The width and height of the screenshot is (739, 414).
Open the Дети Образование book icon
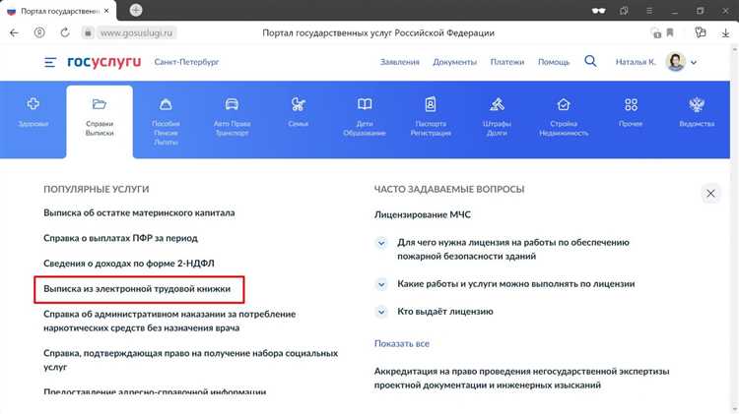(x=365, y=104)
